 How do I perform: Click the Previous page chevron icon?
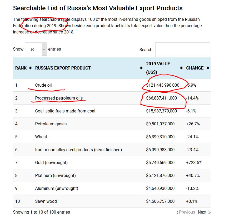(x=177, y=212)
